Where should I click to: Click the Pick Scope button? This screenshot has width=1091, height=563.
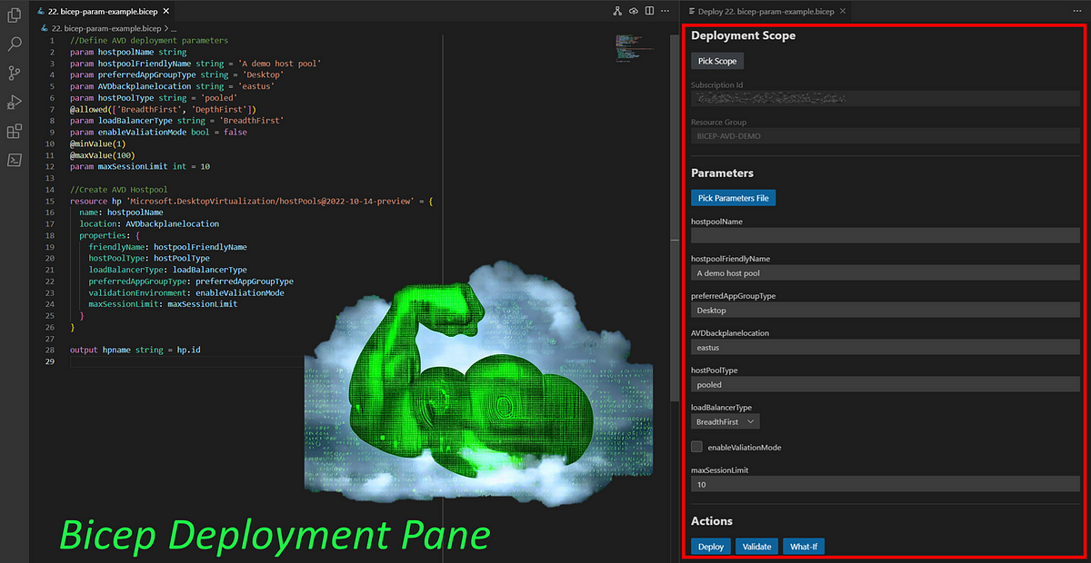click(x=717, y=61)
